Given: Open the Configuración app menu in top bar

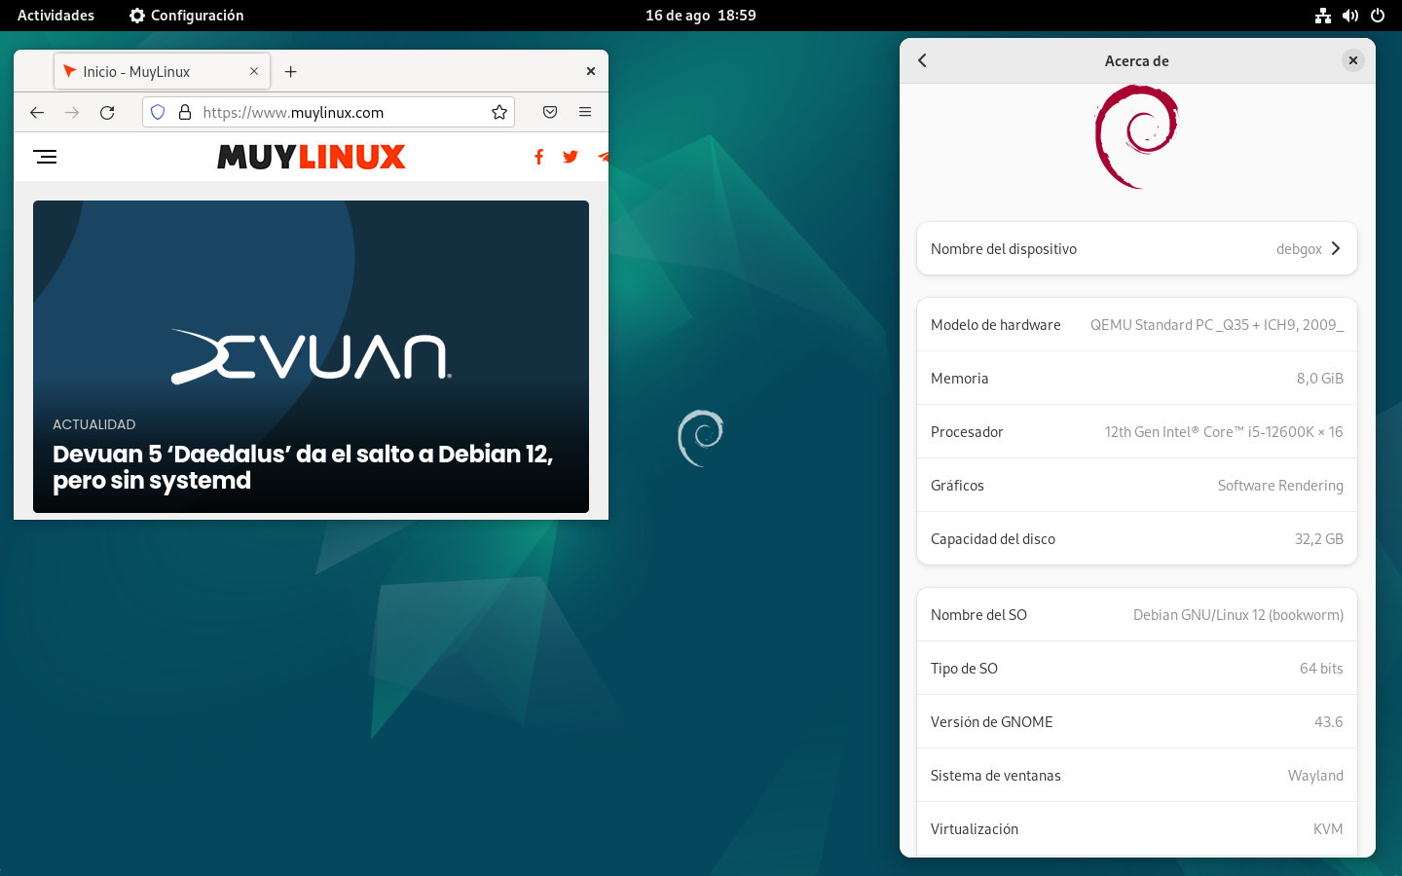Looking at the screenshot, I should point(187,16).
